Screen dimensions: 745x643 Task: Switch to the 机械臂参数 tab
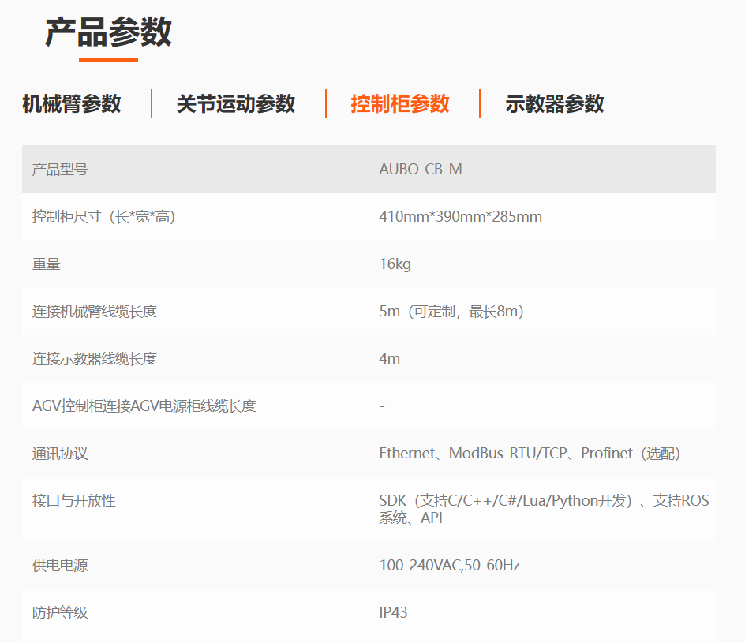pyautogui.click(x=72, y=103)
